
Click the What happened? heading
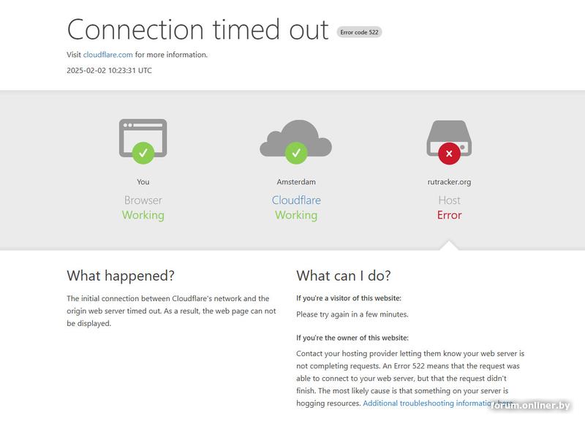point(121,276)
